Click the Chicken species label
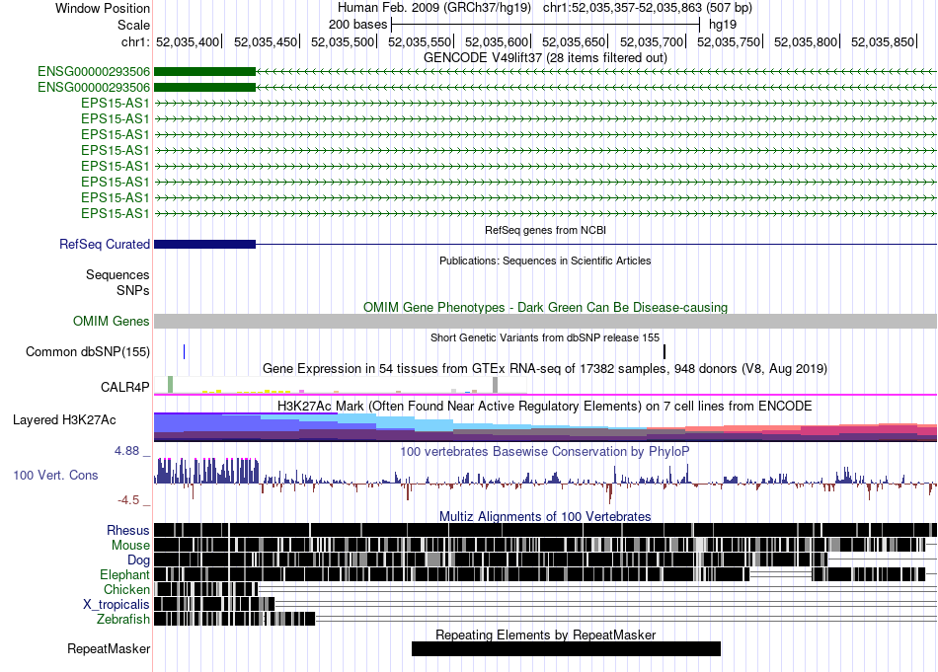The image size is (938, 672). (x=126, y=589)
